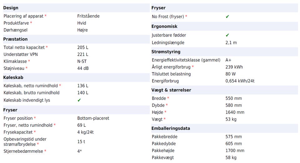Click the Placering af apparat label
The height and width of the screenshot is (163, 300).
[x=23, y=16]
